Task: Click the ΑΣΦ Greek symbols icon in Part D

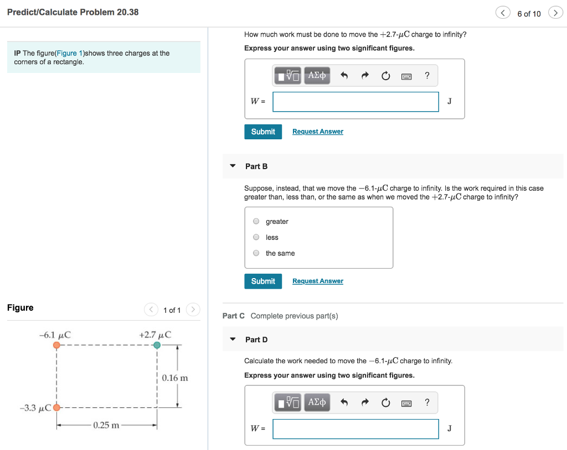Action: click(x=316, y=402)
